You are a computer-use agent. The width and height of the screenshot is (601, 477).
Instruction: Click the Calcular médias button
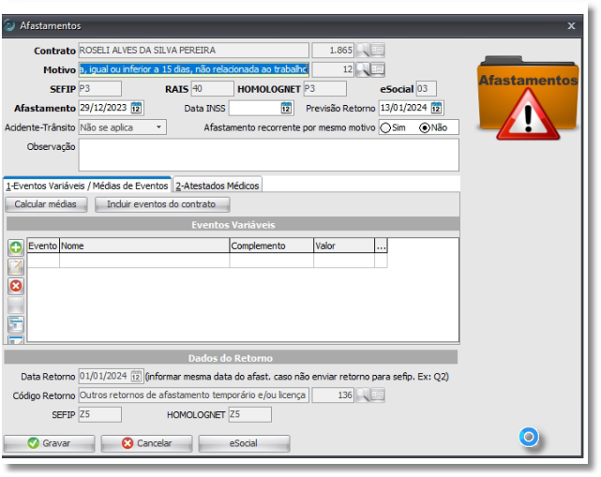46,204
